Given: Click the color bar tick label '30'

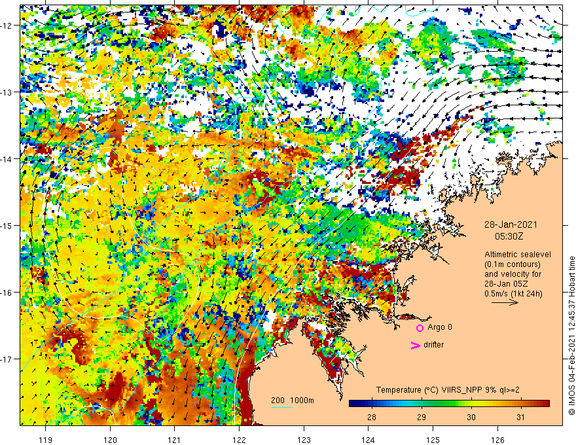Looking at the screenshot, I should [471, 417].
